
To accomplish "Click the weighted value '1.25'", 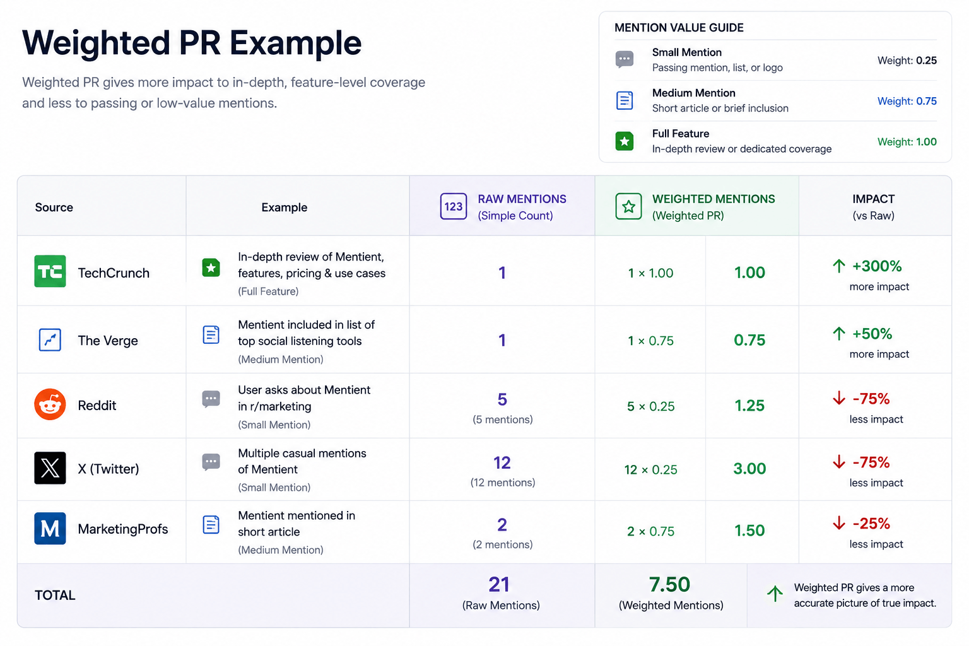I will click(x=749, y=406).
